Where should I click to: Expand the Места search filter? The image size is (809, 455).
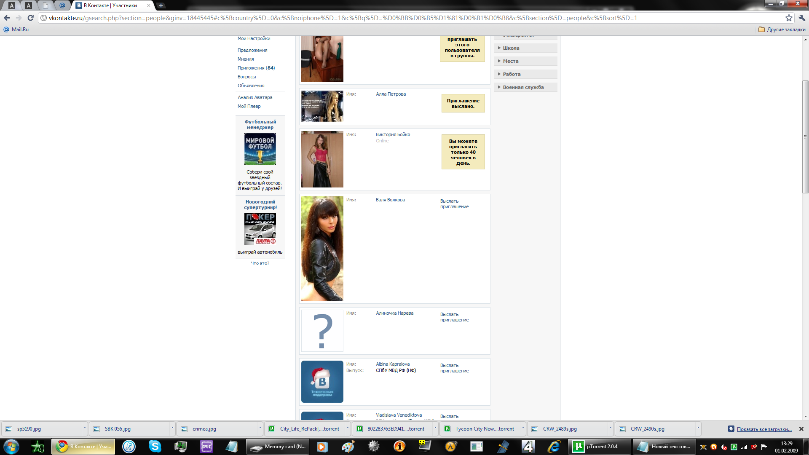coord(510,61)
